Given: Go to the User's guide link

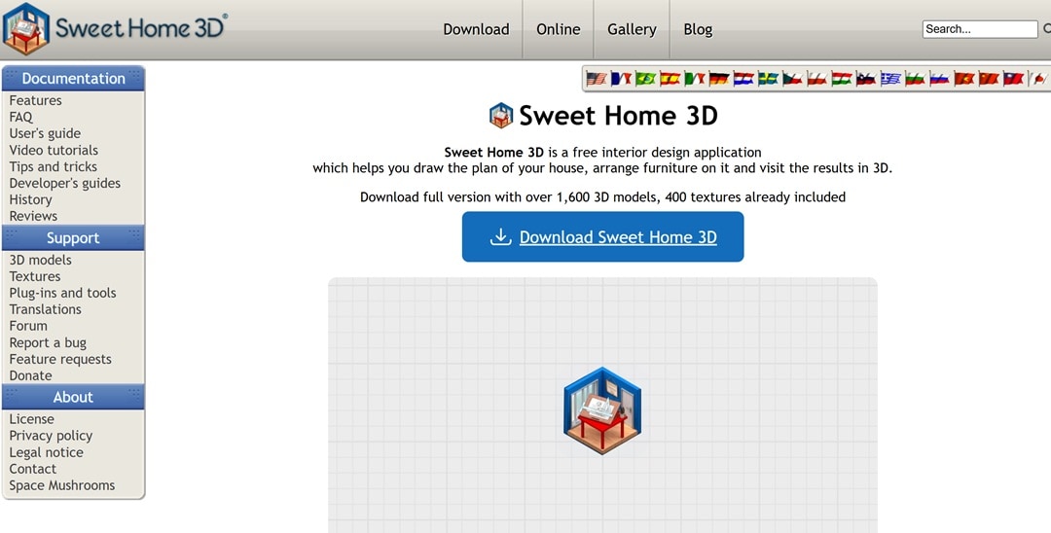Looking at the screenshot, I should [45, 133].
